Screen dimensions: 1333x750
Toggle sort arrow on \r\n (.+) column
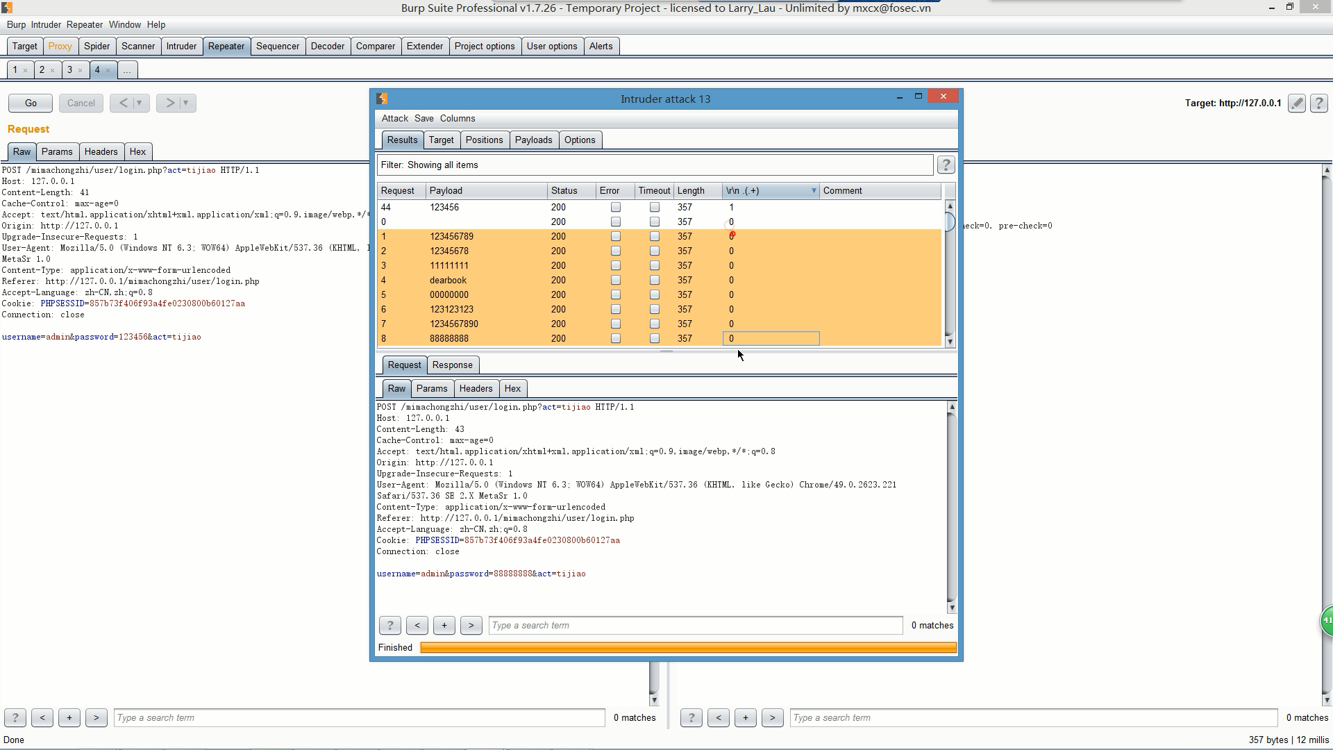pyautogui.click(x=814, y=191)
